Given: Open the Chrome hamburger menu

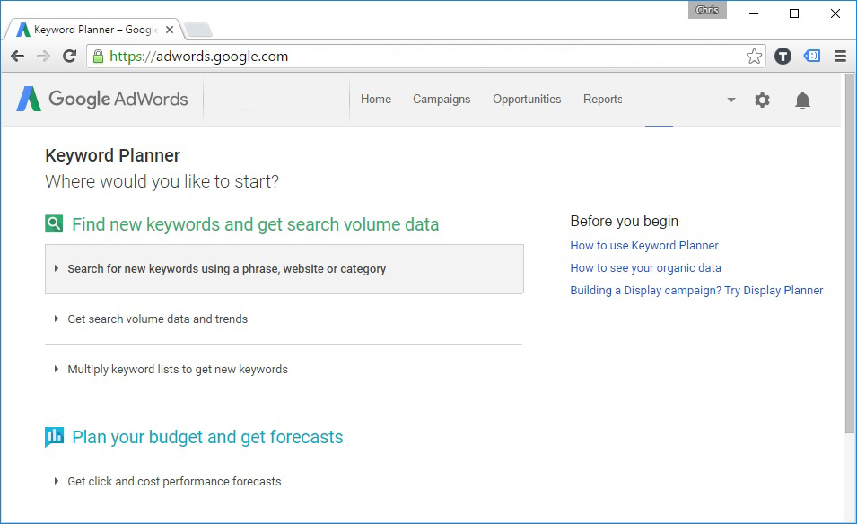Looking at the screenshot, I should 840,56.
